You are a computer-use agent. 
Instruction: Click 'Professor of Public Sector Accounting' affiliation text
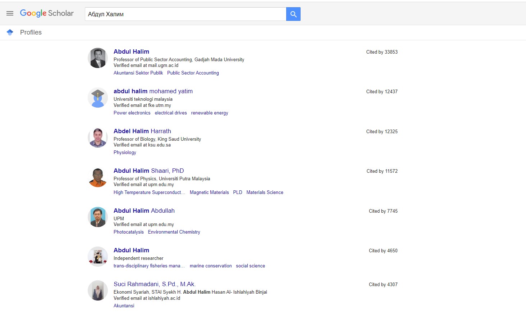[x=153, y=59]
